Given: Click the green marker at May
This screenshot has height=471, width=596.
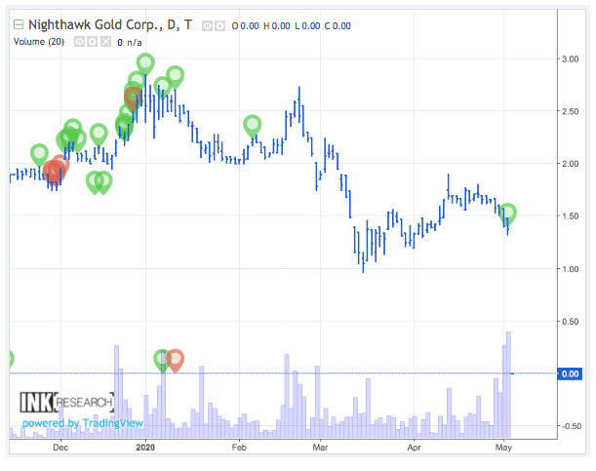Looking at the screenshot, I should pos(507,214).
